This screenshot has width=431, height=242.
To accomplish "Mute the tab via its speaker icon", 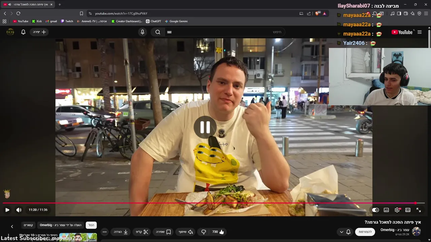I will click(x=9, y=4).
